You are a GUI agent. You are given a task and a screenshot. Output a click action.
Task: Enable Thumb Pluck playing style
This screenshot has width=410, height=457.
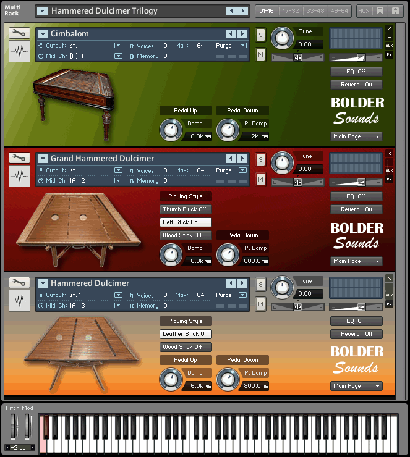point(186,209)
